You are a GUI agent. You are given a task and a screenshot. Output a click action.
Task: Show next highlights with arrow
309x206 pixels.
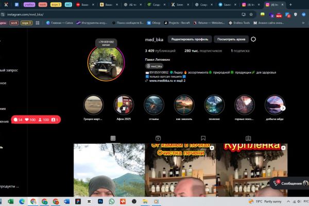[x=283, y=108]
